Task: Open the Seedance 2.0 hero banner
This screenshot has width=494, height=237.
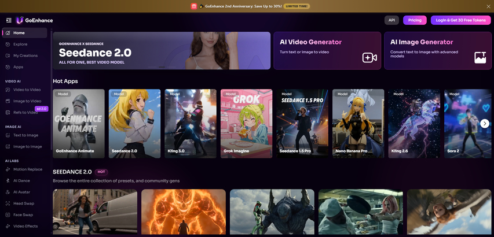Action: 162,51
